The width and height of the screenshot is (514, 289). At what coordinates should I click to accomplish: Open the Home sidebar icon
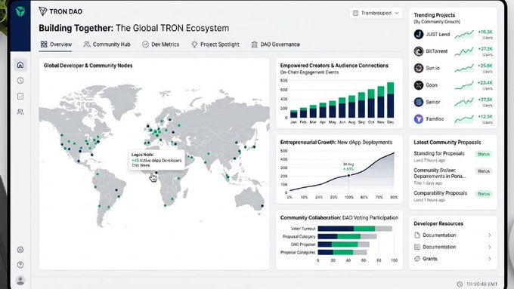coord(20,65)
